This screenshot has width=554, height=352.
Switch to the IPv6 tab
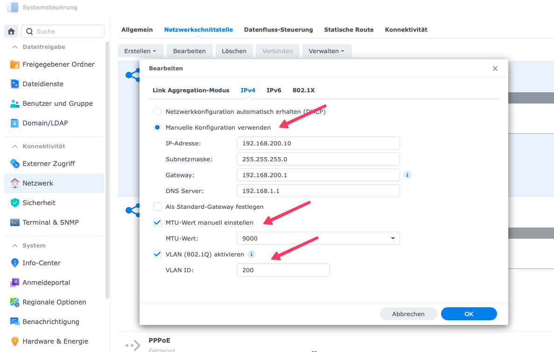click(273, 90)
